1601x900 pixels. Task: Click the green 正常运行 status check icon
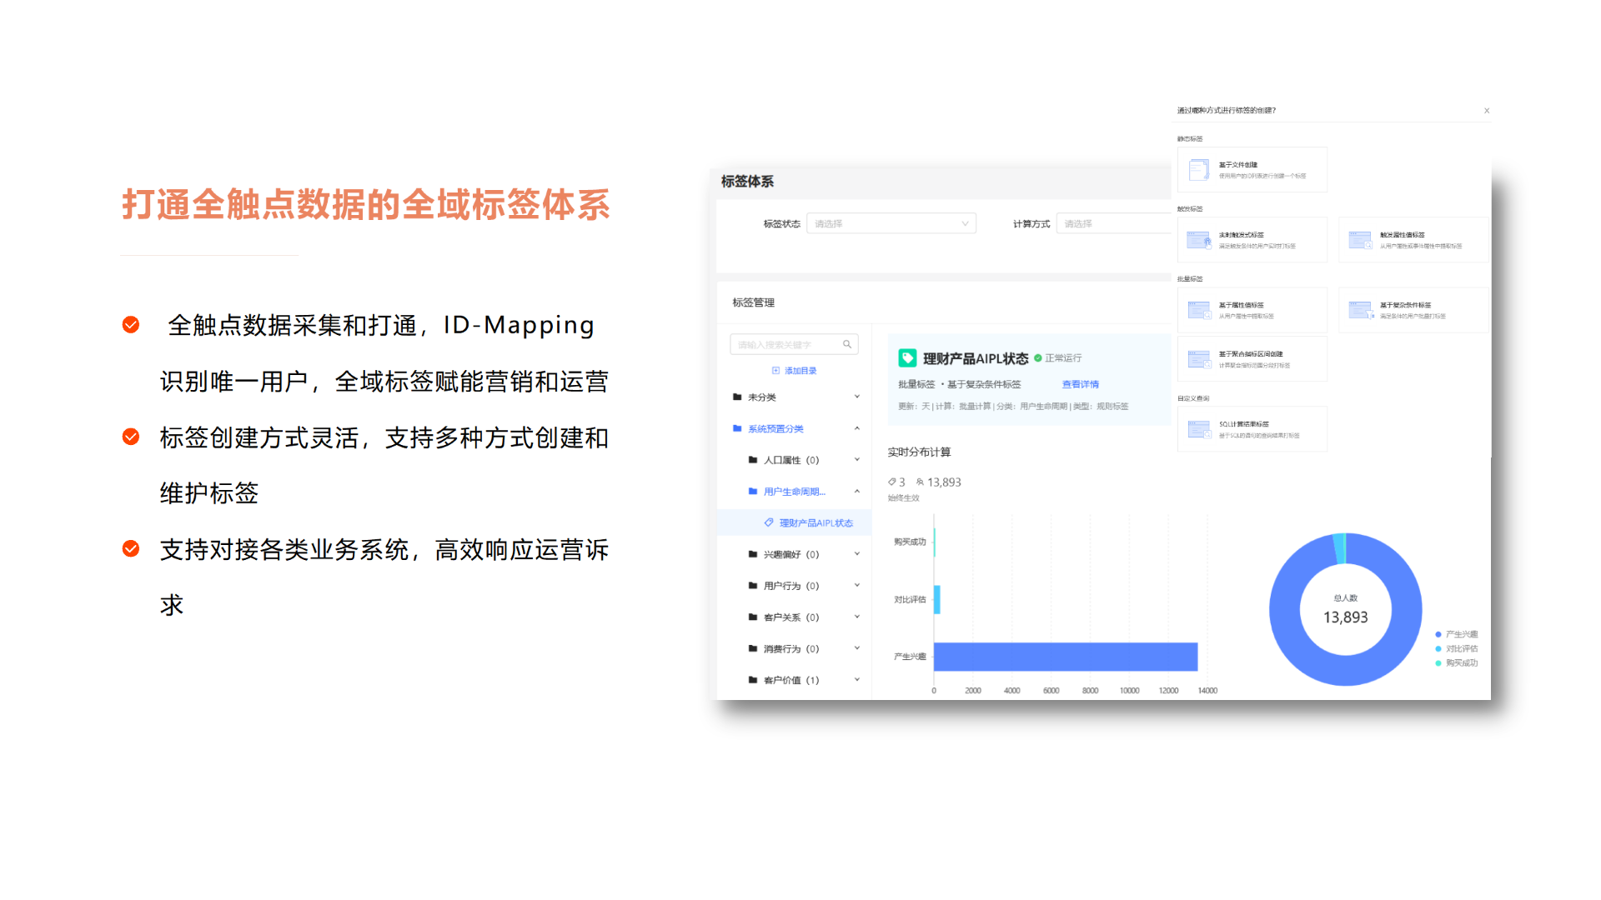(x=1038, y=358)
